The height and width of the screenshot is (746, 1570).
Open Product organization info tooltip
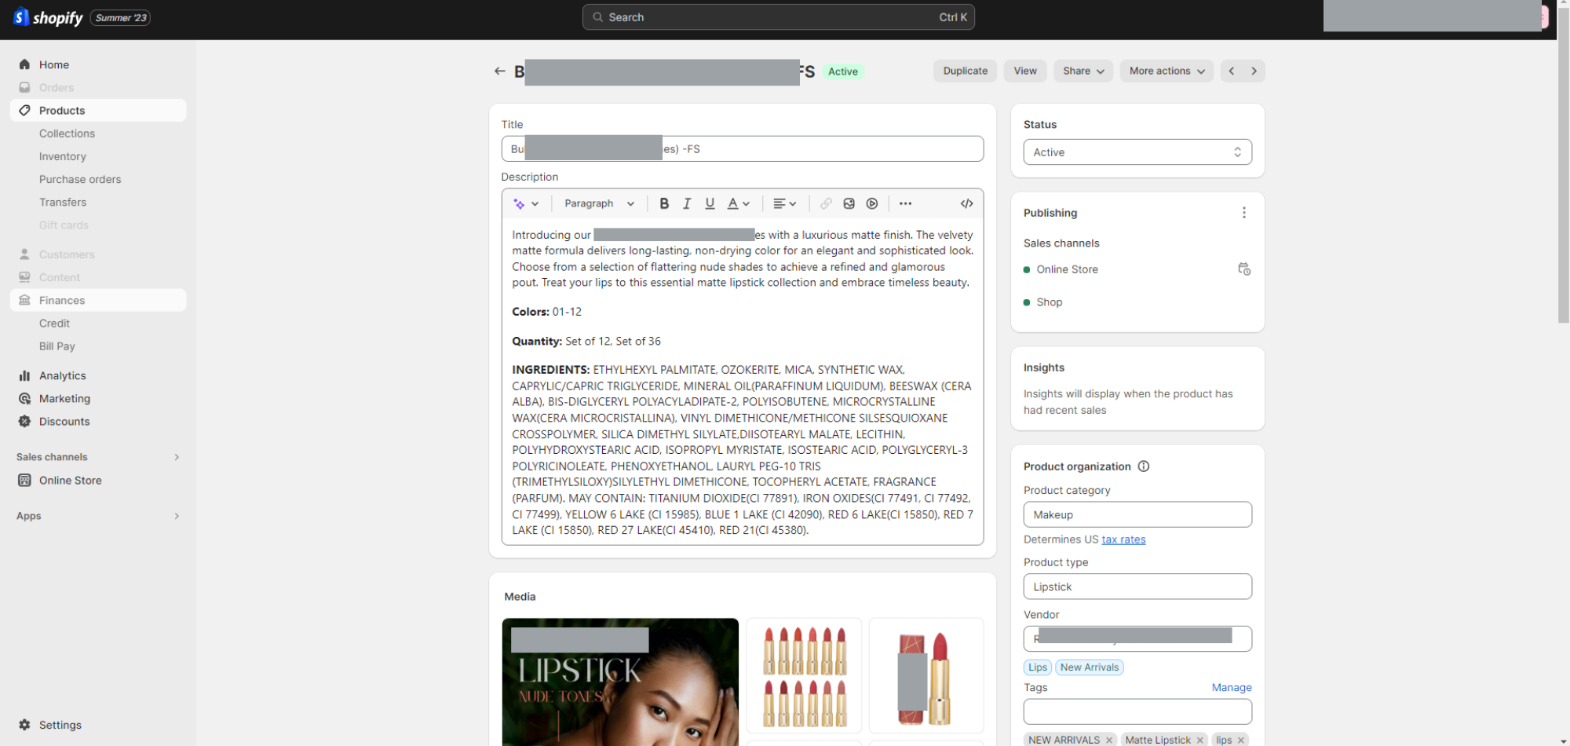[1144, 466]
